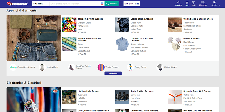Screen dimensions: 225x112
Task: Open the Sell icon in header
Action: (x=187, y=4)
